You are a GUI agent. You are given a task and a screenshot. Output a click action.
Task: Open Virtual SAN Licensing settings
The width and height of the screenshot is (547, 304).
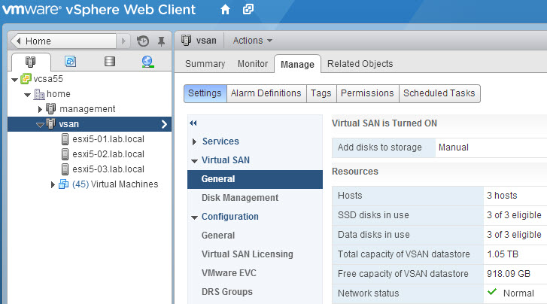point(248,254)
